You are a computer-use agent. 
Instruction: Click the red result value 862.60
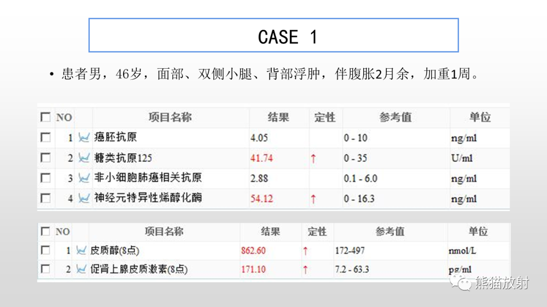tap(253, 250)
